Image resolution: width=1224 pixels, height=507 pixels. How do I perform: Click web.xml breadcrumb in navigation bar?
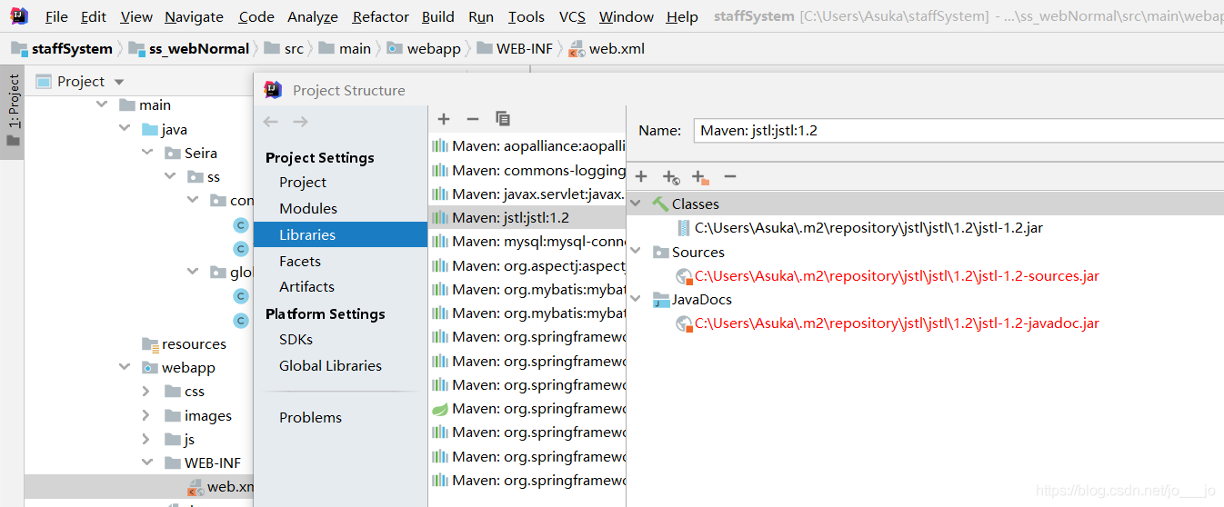pyautogui.click(x=607, y=48)
